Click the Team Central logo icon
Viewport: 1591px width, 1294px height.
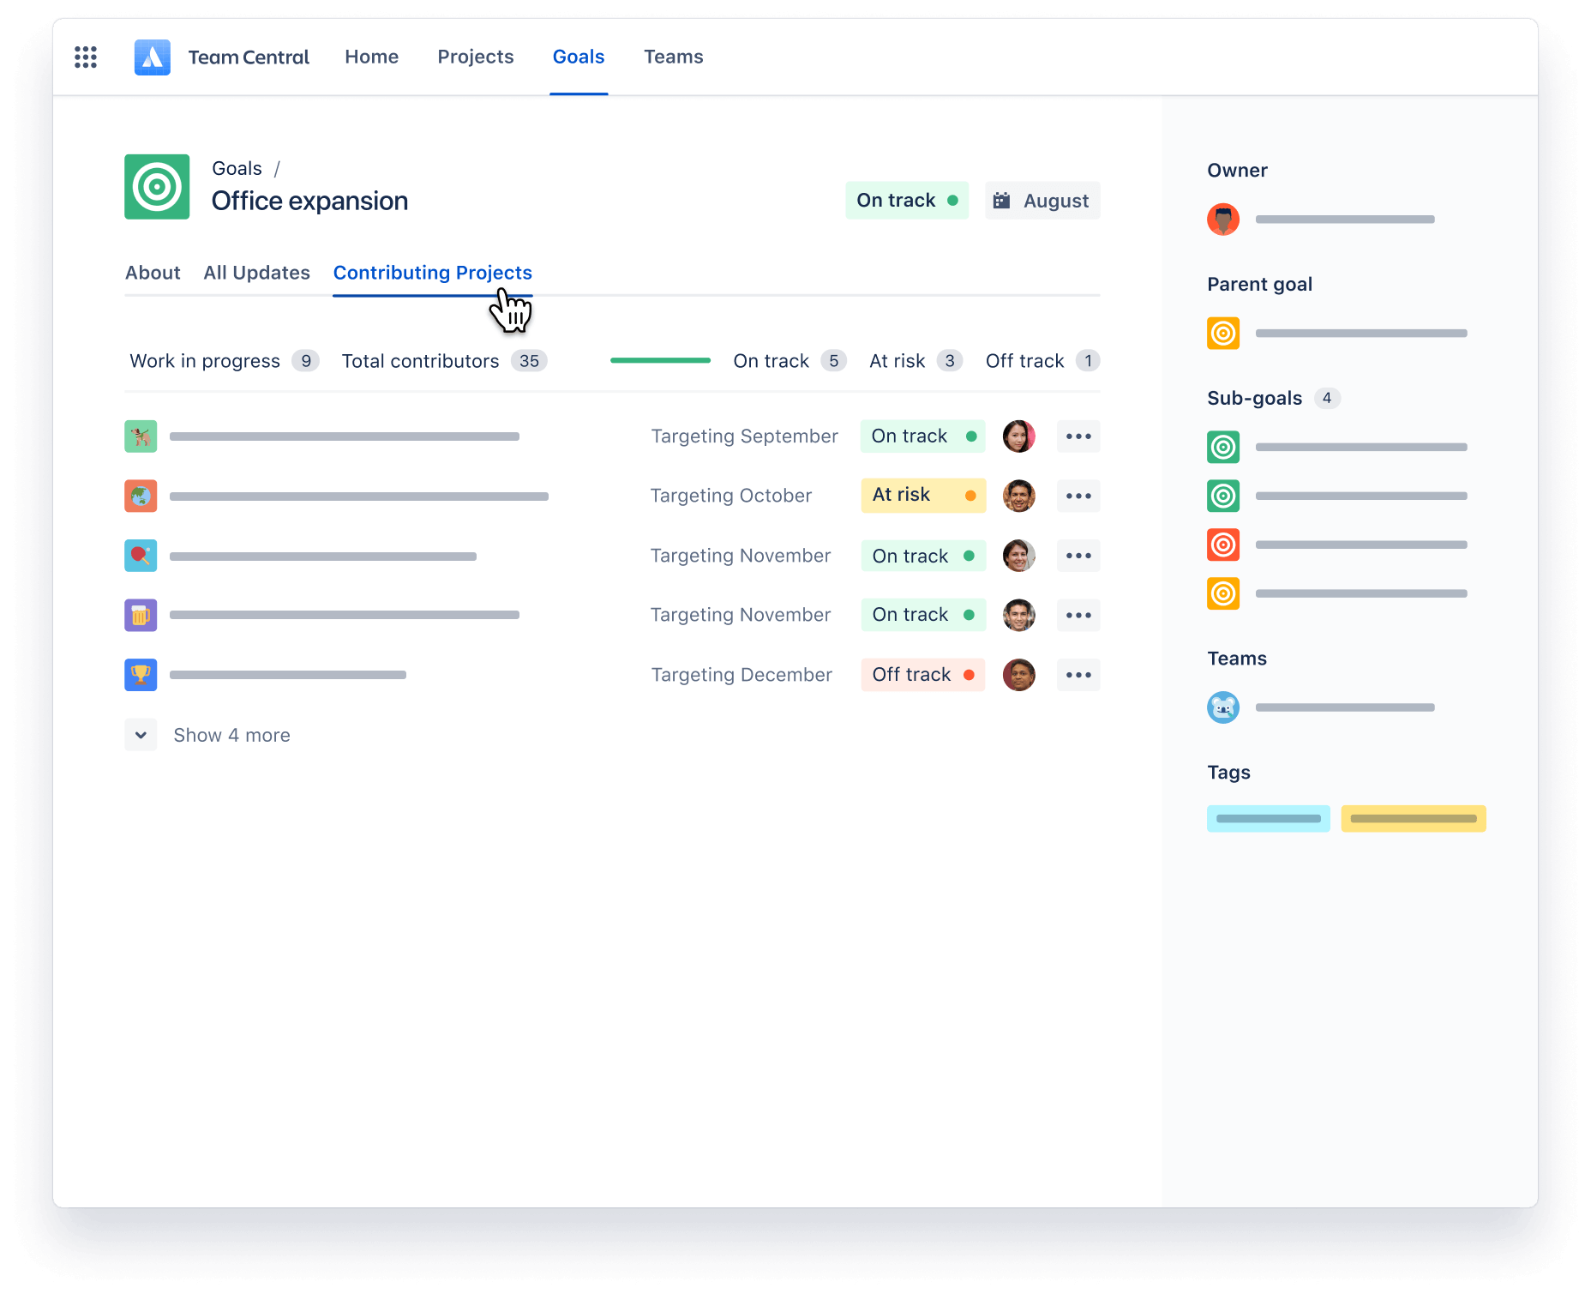(x=153, y=57)
